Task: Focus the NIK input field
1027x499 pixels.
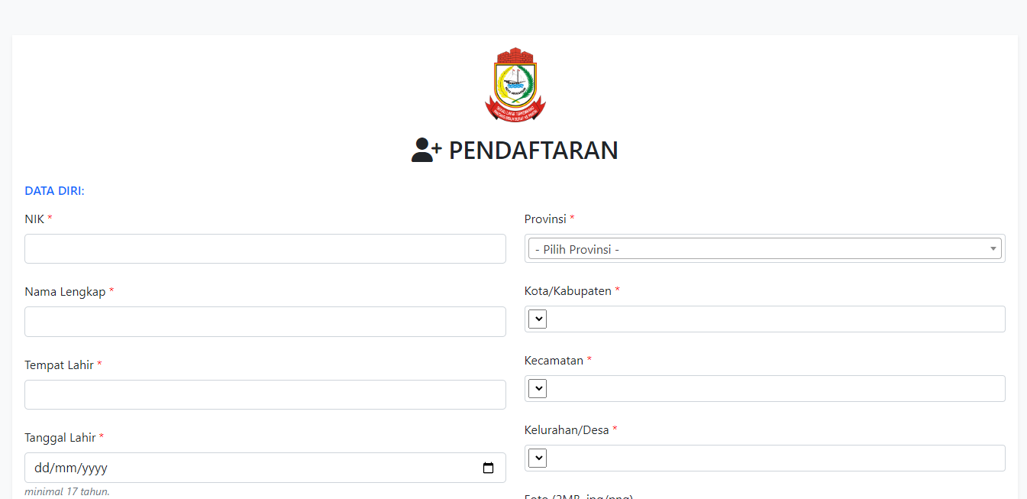Action: point(265,249)
